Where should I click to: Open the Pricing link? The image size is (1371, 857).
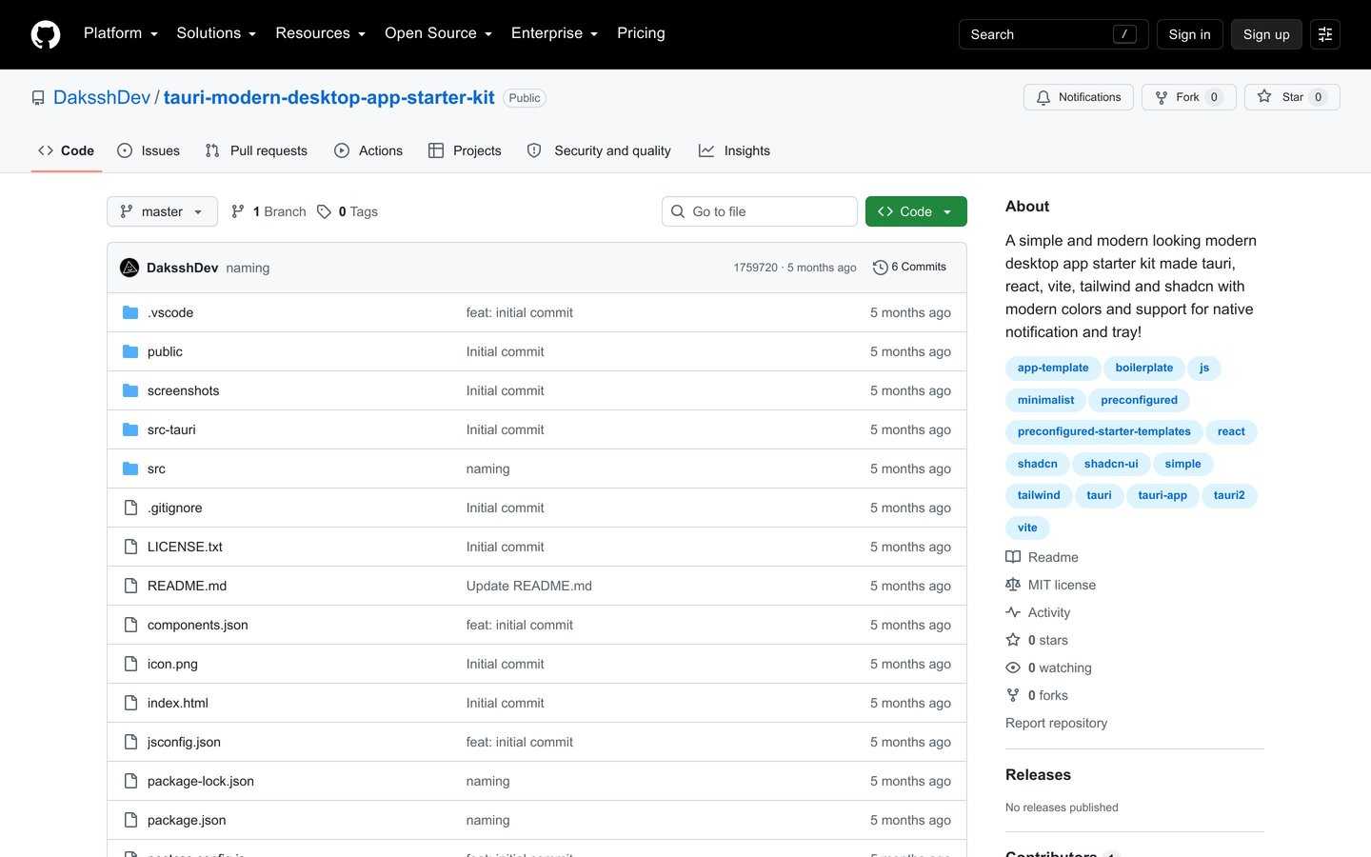(641, 33)
